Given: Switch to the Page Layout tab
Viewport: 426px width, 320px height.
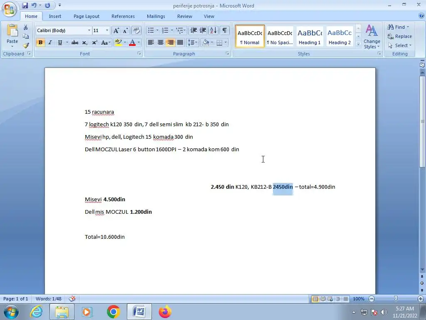Looking at the screenshot, I should pos(87,16).
